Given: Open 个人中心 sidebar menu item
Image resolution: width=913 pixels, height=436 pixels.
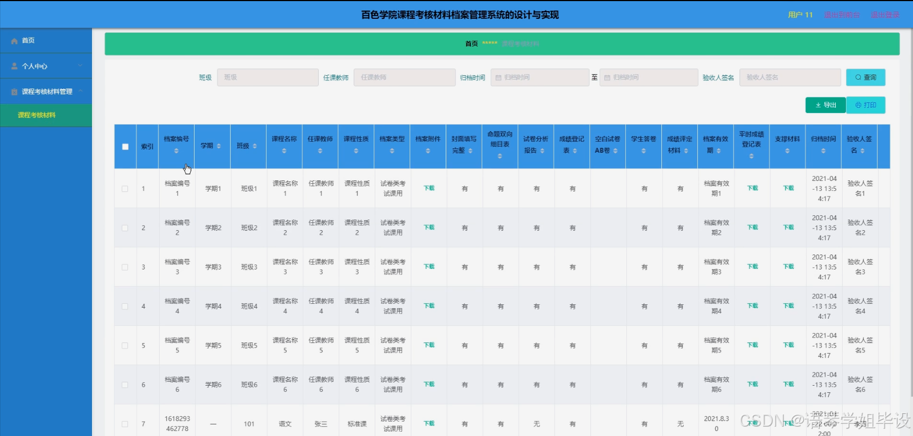Looking at the screenshot, I should (x=46, y=66).
